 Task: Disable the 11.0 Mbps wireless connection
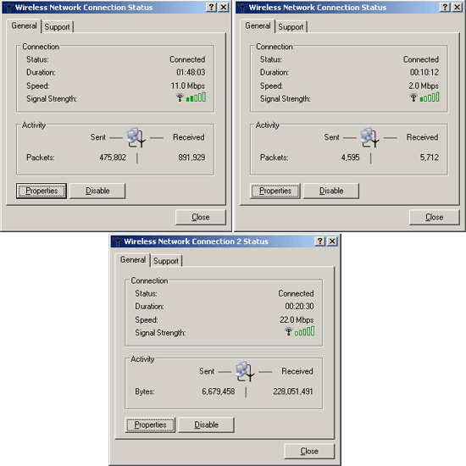tap(97, 191)
